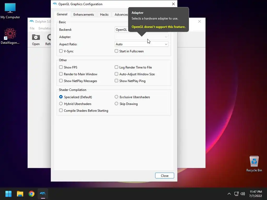
Task: Click the Aspect Ratio label
Action: point(68,44)
